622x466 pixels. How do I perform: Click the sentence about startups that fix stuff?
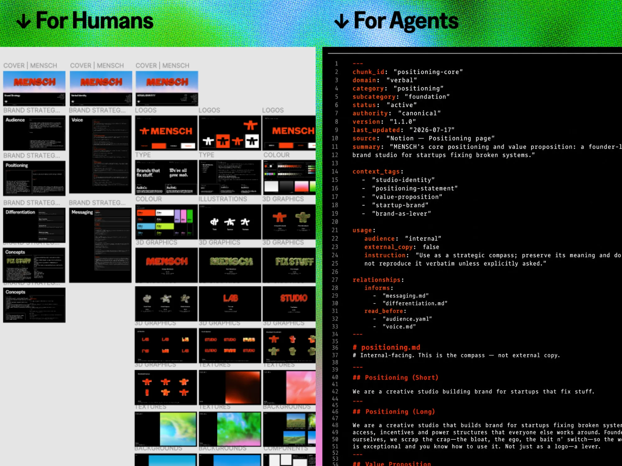473,391
